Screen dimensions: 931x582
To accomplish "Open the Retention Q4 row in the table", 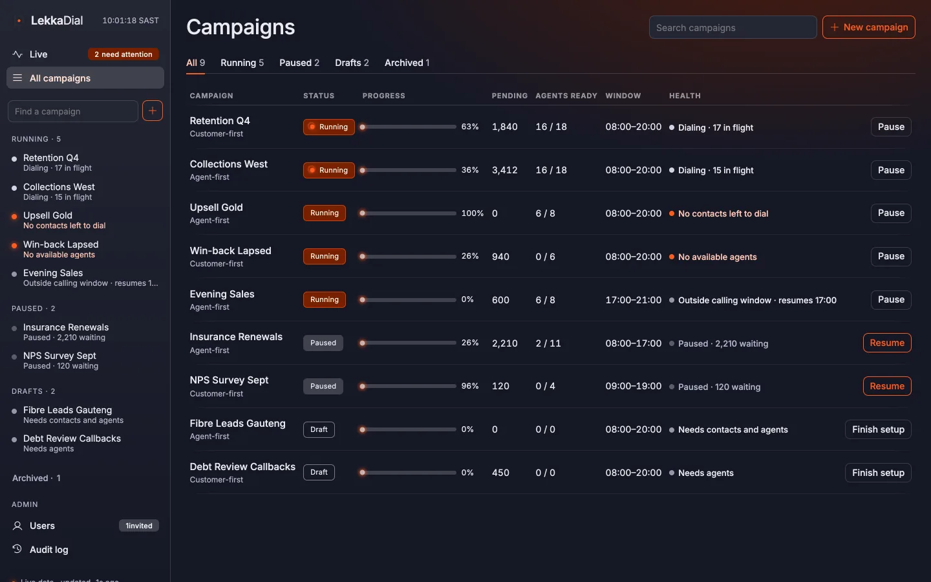I will 551,127.
